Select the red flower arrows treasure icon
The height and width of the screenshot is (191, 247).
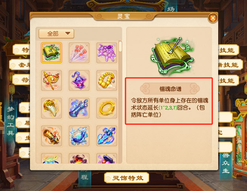[x=79, y=53]
